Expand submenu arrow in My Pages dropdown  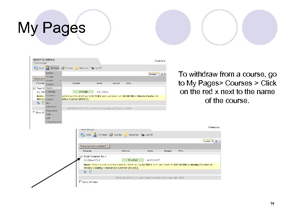click(x=60, y=80)
